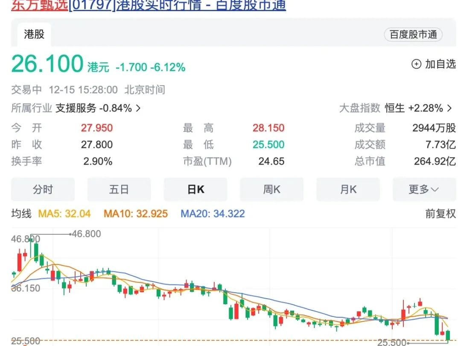
Task: Click the change value -1.700
Action: [x=131, y=67]
